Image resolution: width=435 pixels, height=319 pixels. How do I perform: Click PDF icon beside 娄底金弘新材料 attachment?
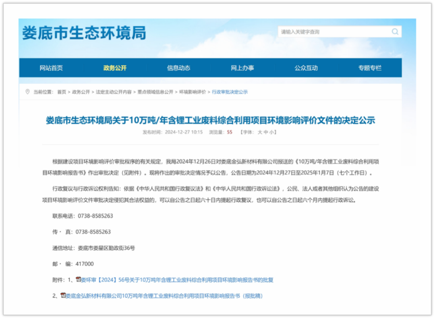(x=63, y=295)
